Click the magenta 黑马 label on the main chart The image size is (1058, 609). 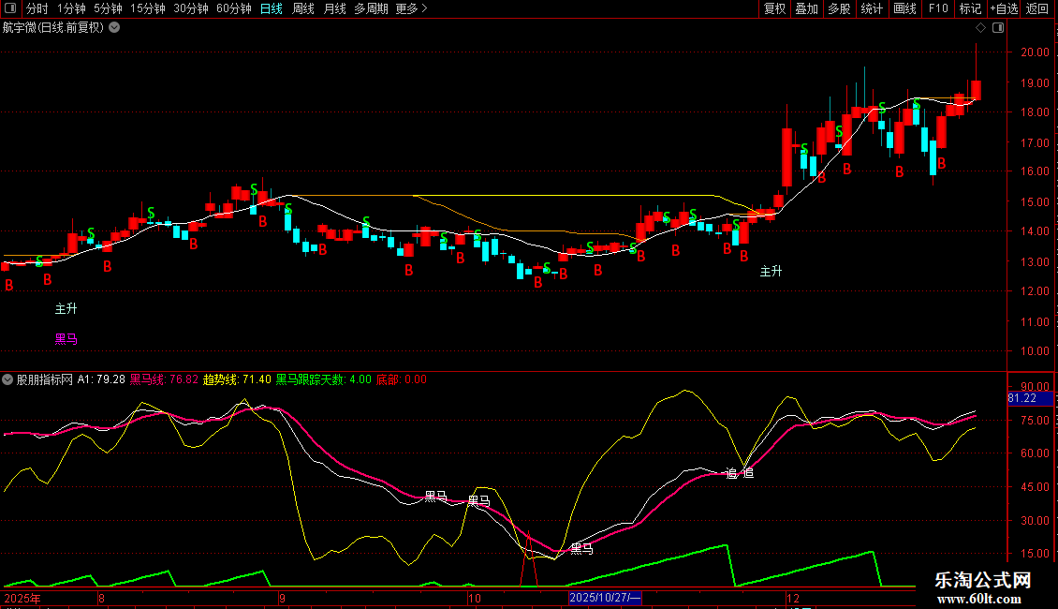click(x=66, y=339)
